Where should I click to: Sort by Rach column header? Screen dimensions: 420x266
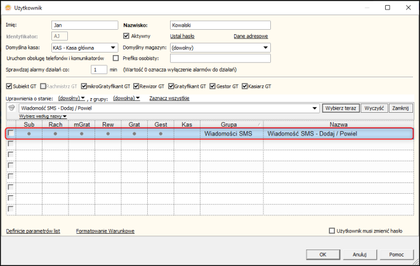55,124
